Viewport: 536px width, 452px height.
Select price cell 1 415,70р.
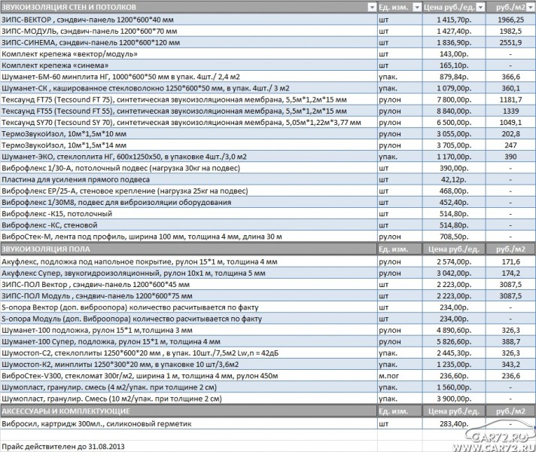click(x=454, y=20)
